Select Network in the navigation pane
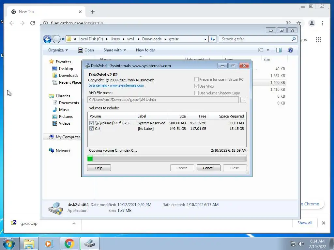 tap(63, 150)
